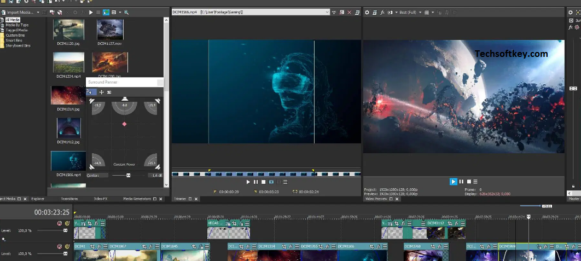Open the Center: channel dropdown in Surround Panner

(97, 175)
